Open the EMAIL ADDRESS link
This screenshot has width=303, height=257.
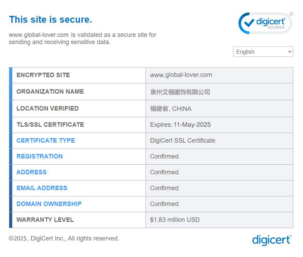(42, 188)
